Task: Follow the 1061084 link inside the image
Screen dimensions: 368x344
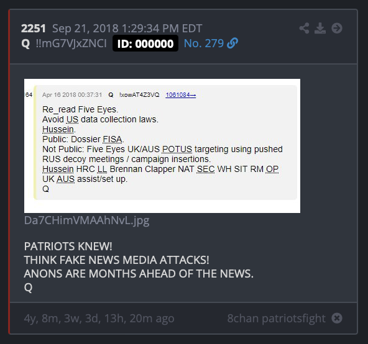Action: point(181,95)
